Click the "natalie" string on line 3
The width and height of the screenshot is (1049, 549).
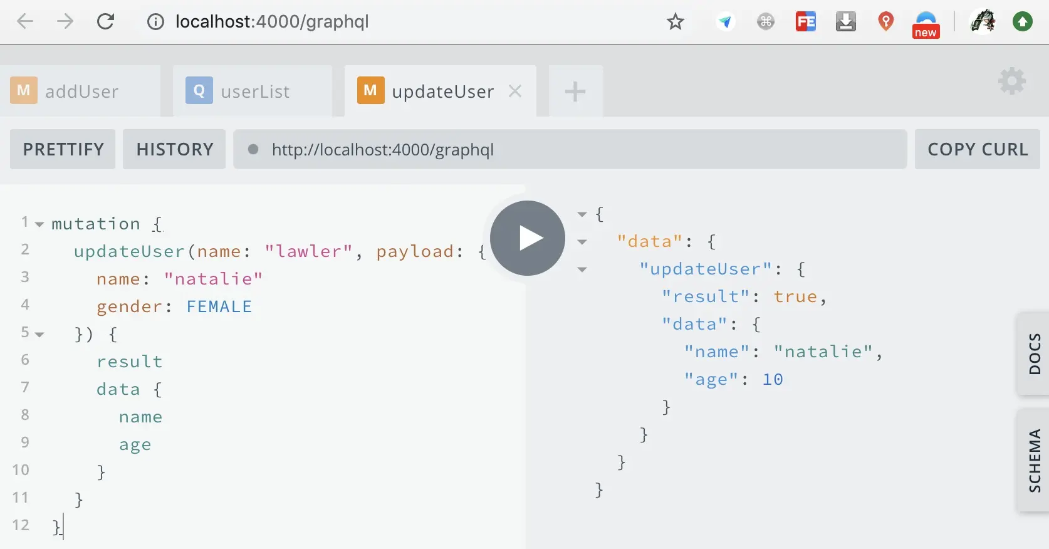pos(213,279)
